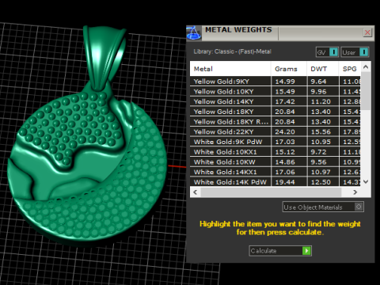
Task: Click the 15.12 grams value
Action: coord(285,152)
